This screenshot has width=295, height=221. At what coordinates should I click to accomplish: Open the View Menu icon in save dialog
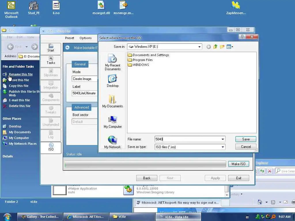point(230,47)
